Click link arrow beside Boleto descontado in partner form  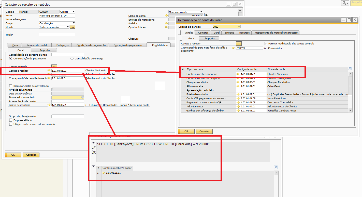[49, 105]
